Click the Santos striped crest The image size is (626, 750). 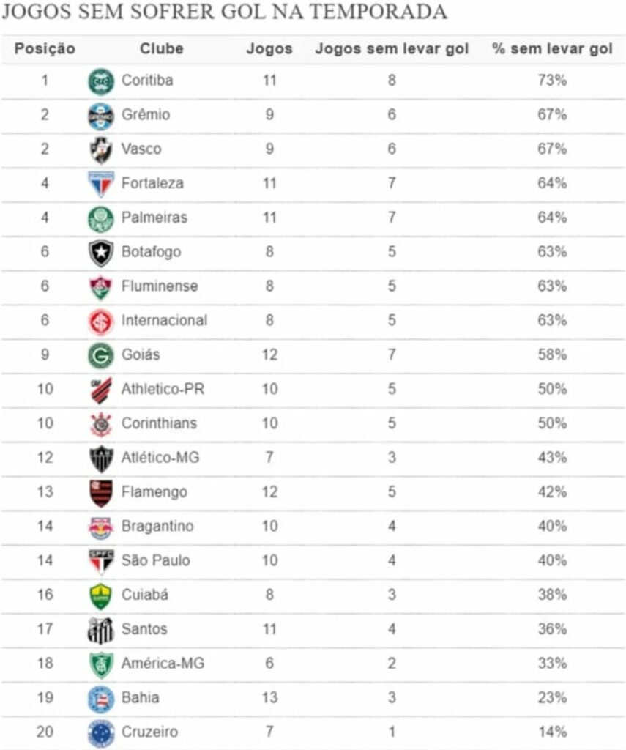tap(101, 631)
